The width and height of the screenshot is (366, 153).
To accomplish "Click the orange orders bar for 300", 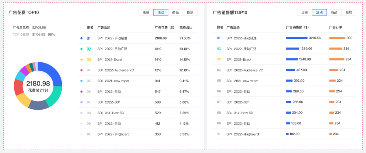I will click(337, 38).
